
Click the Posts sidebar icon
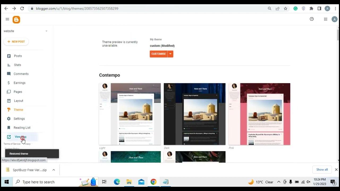[9, 56]
